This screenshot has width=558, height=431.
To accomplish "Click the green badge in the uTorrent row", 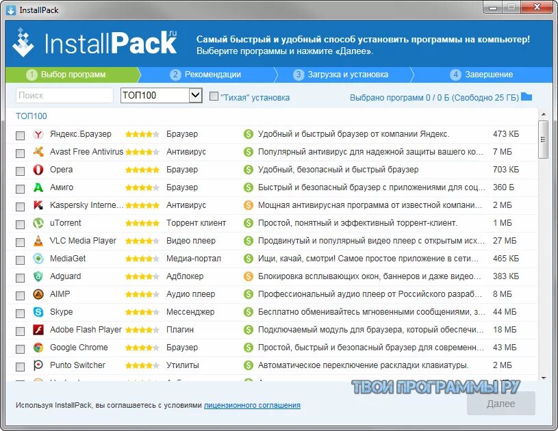I will tap(249, 223).
